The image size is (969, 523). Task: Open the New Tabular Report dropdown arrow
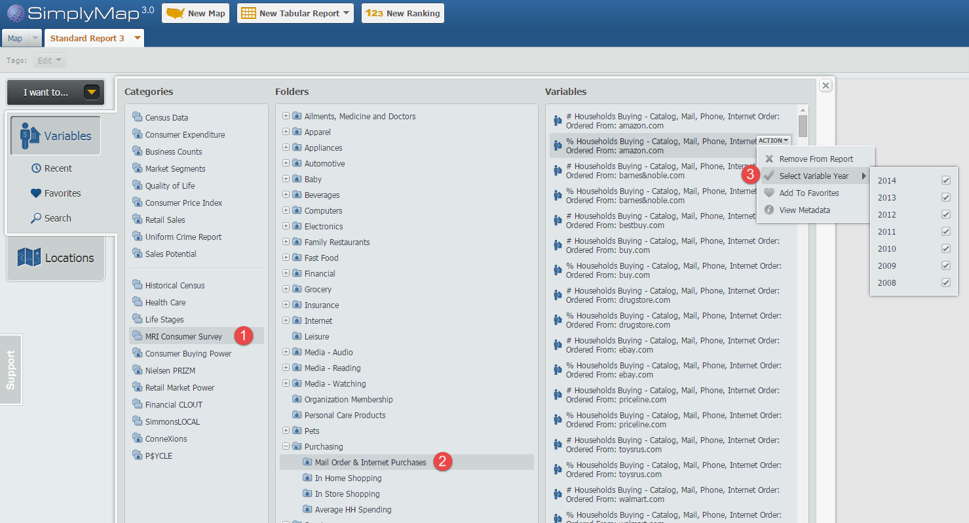click(346, 13)
